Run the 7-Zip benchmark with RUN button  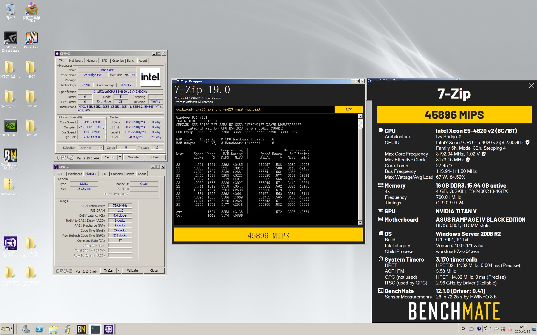pyautogui.click(x=348, y=109)
